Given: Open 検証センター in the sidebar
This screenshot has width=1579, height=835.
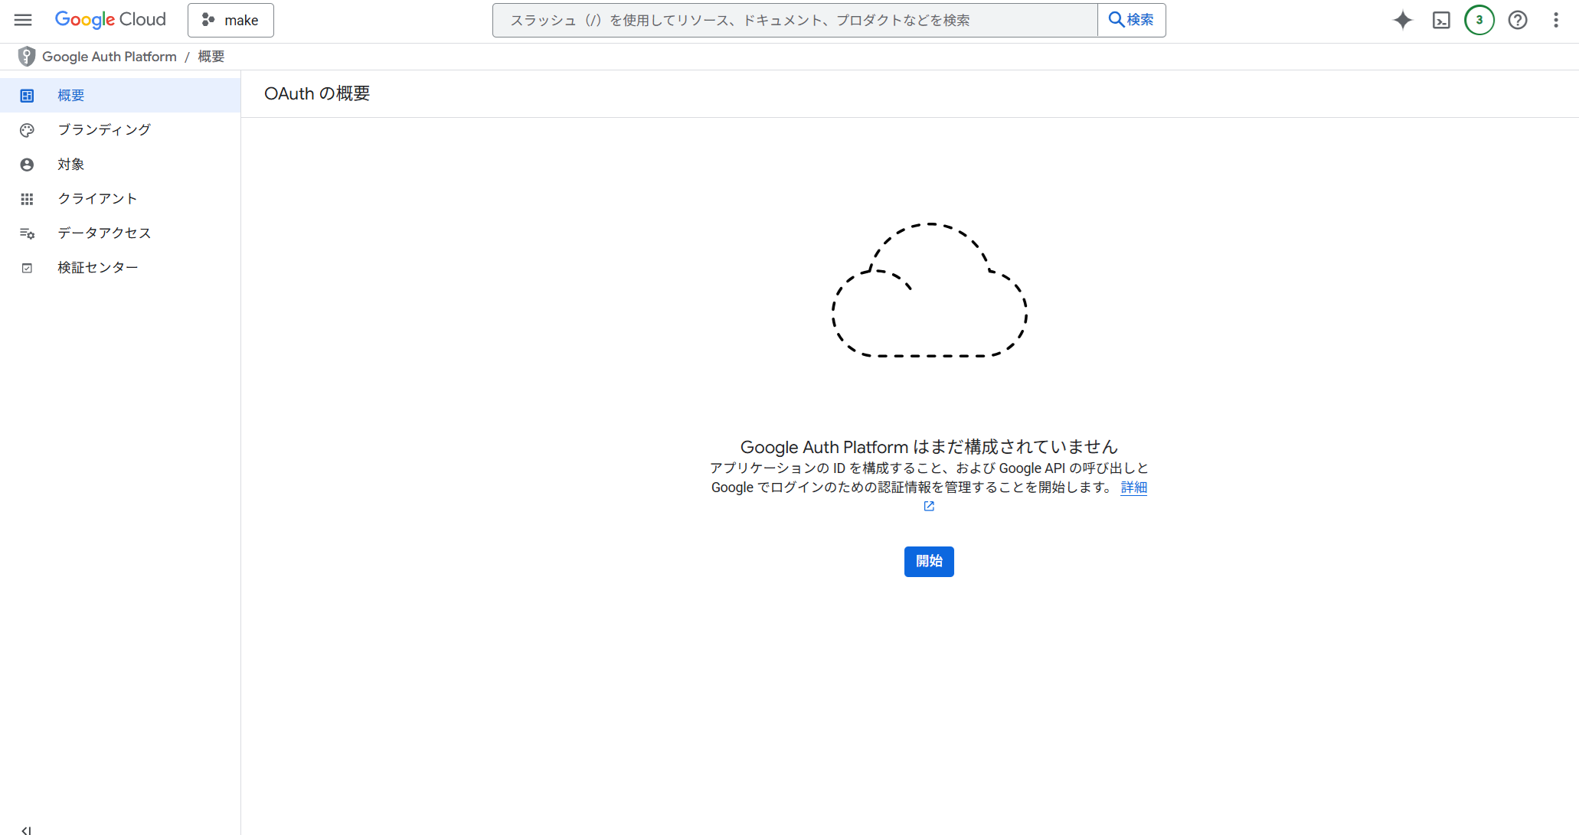Looking at the screenshot, I should pos(120,267).
